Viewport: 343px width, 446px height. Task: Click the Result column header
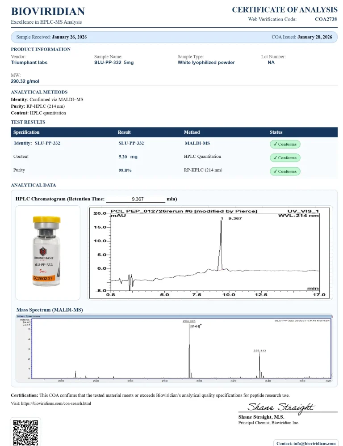pos(124,132)
